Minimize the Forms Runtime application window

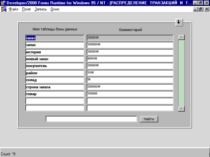click(x=195, y=3)
